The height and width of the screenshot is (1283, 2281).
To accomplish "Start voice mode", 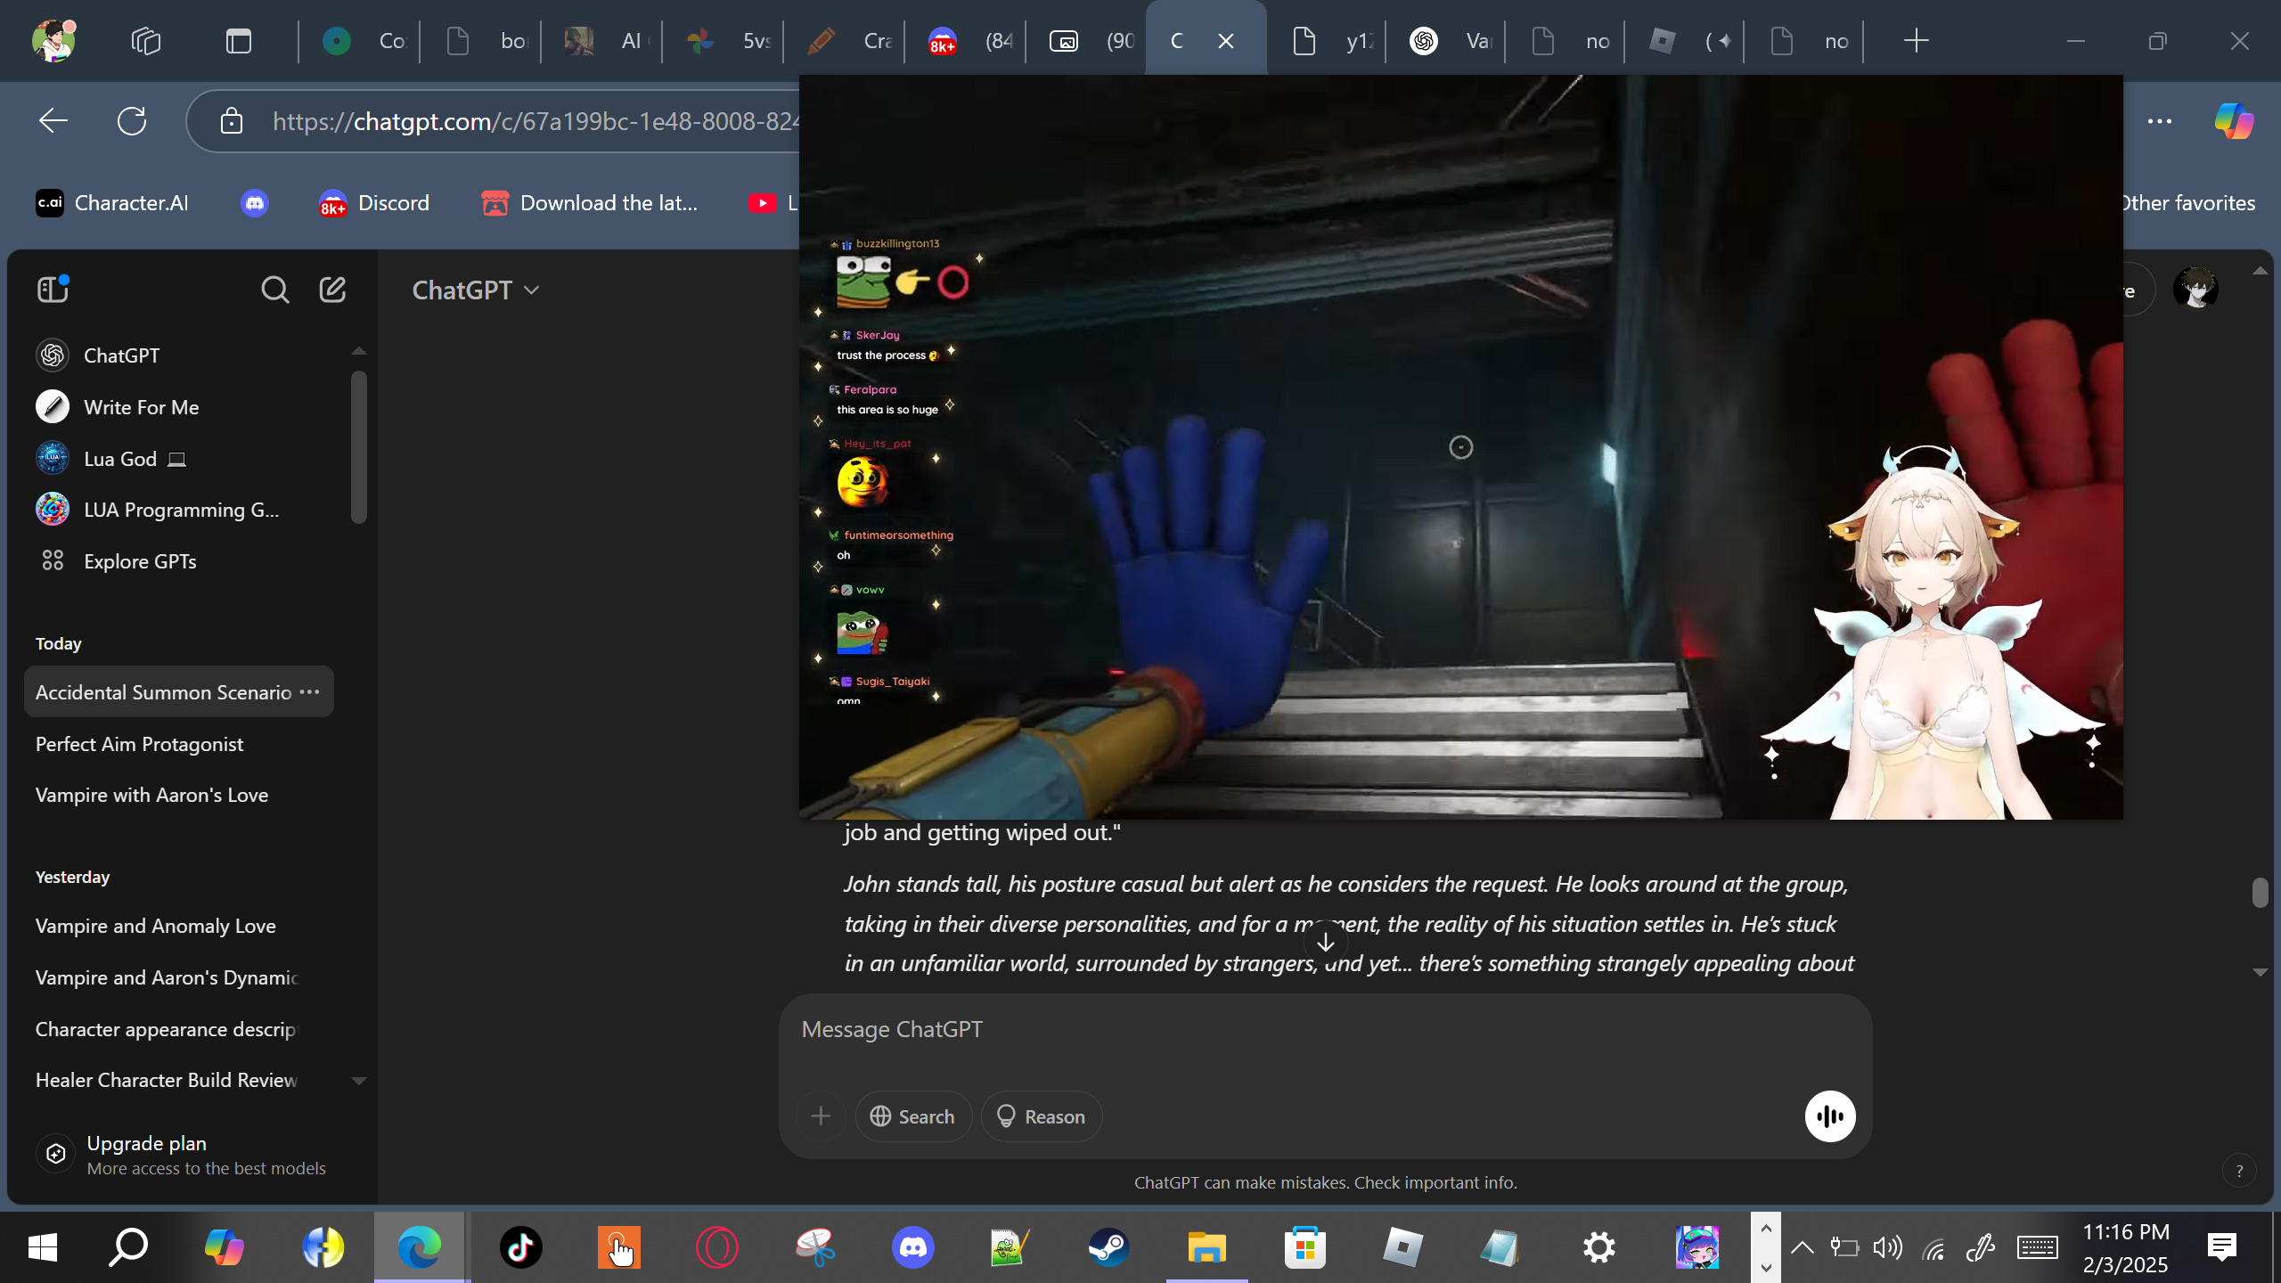I will click(x=1830, y=1116).
